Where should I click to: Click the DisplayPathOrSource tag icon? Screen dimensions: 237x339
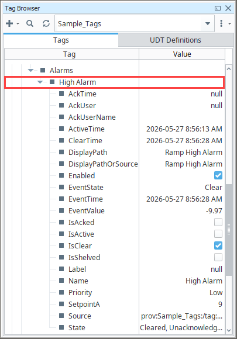[x=61, y=164]
